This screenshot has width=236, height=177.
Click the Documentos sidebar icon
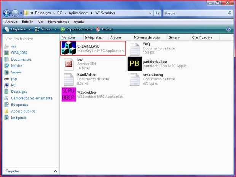pos(6,59)
